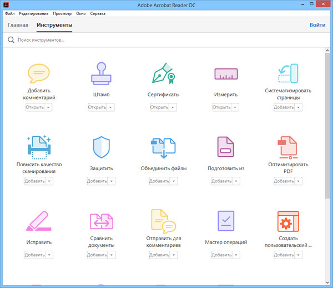The width and height of the screenshot is (333, 288).
Task: Click the Поиск инструментов search field
Action: click(167, 40)
